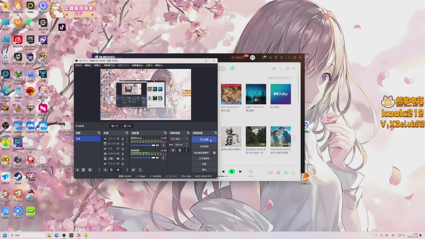Viewport: 425px width, 239px height.
Task: Adjust 麦克风/Aux volume slider
Action: 143,146
